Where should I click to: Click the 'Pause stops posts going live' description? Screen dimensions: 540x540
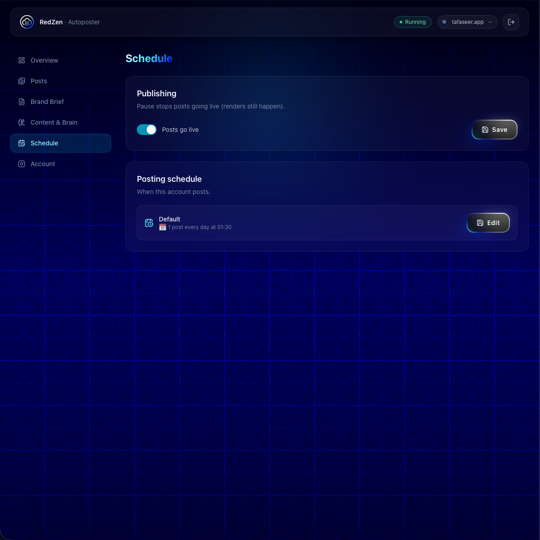[211, 106]
